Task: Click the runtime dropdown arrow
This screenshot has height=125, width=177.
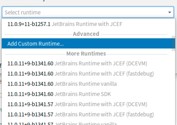Action: pos(170,12)
